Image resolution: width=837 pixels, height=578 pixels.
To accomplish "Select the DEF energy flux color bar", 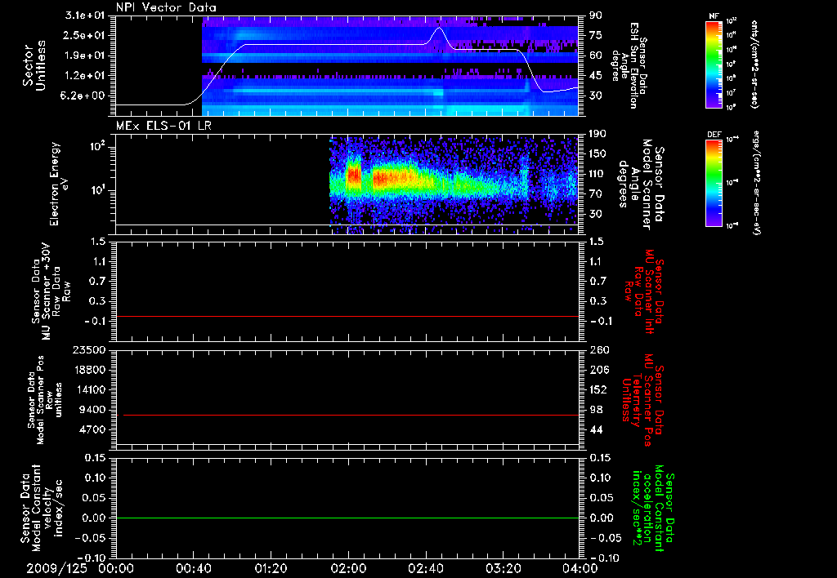I will pyautogui.click(x=714, y=183).
